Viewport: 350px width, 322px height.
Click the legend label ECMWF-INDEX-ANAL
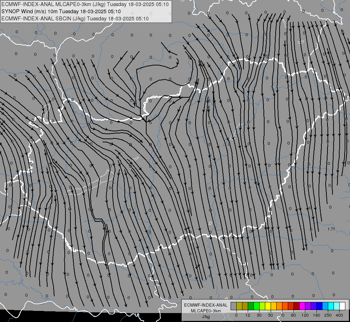pos(206,305)
